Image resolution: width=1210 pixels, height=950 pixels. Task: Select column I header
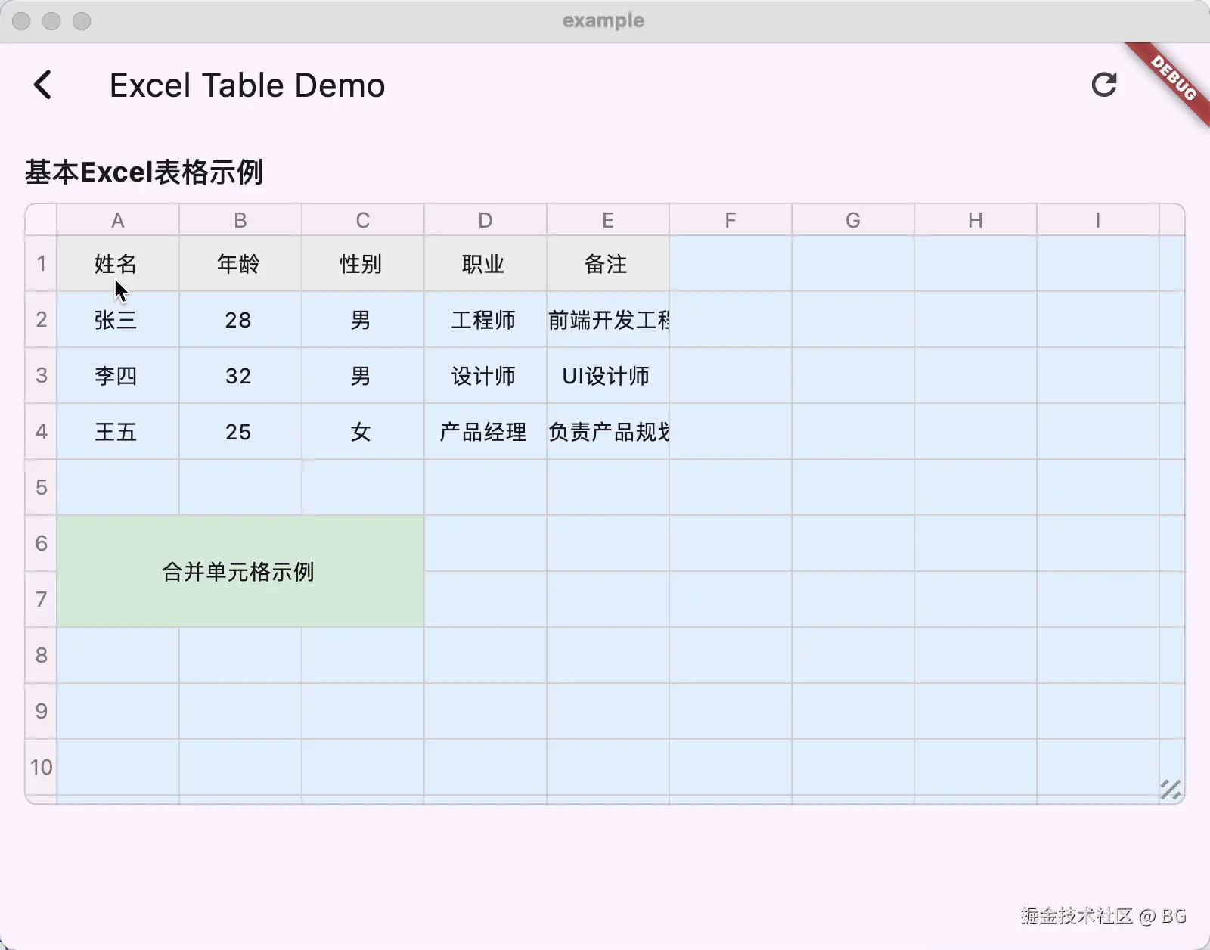point(1098,220)
